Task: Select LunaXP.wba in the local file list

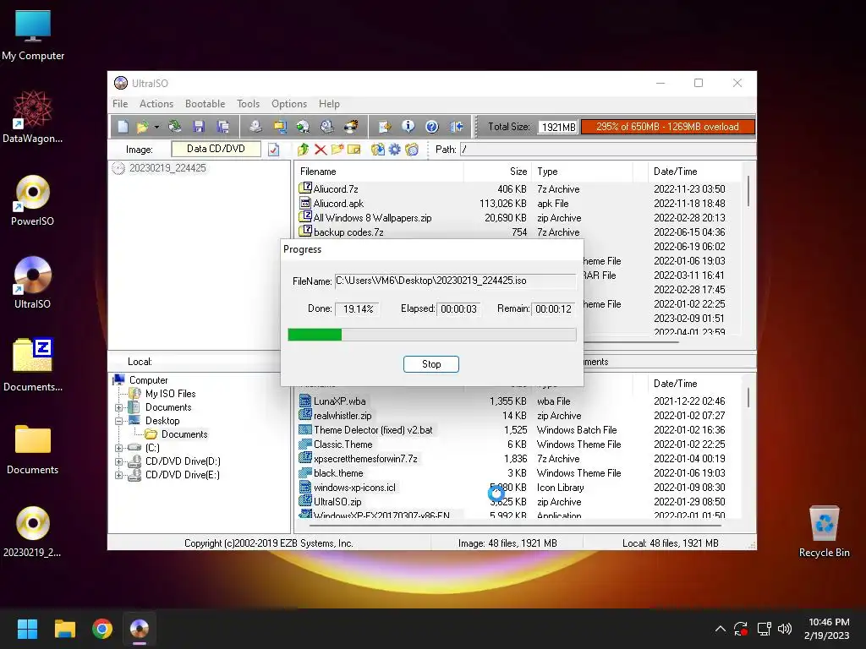Action: (x=339, y=401)
